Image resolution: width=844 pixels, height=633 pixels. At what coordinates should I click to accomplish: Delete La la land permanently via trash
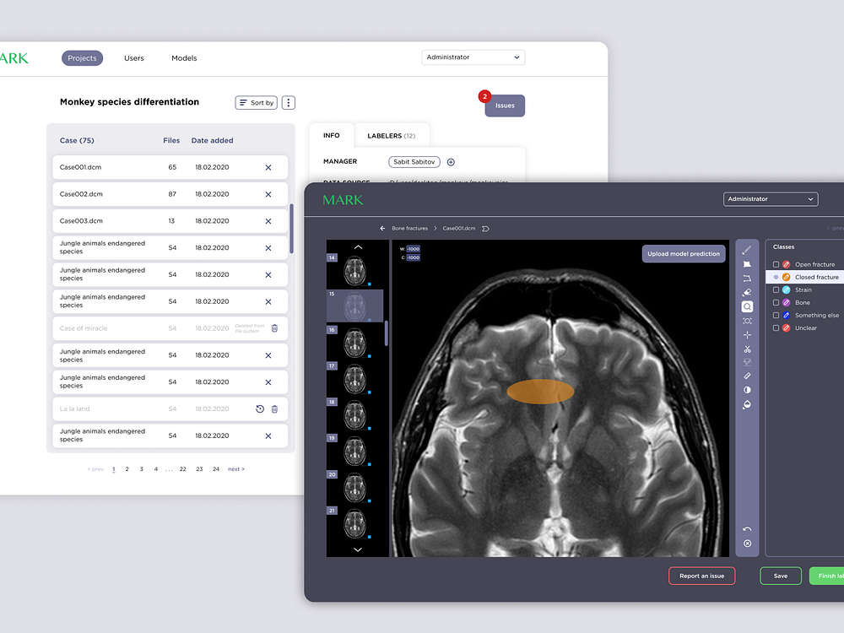pyautogui.click(x=274, y=409)
